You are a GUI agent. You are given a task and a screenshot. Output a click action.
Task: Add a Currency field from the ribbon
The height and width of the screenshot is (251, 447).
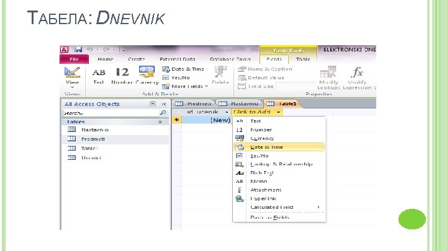pos(147,72)
